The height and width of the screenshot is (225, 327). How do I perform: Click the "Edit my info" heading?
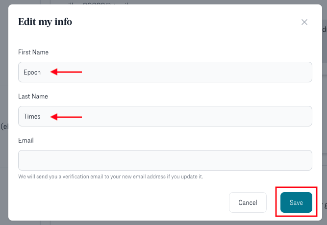point(45,22)
